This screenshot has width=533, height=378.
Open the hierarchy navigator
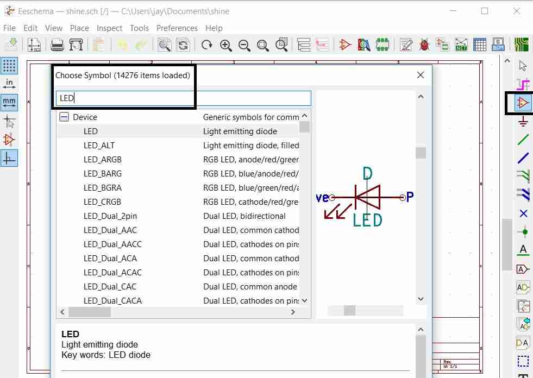(304, 45)
